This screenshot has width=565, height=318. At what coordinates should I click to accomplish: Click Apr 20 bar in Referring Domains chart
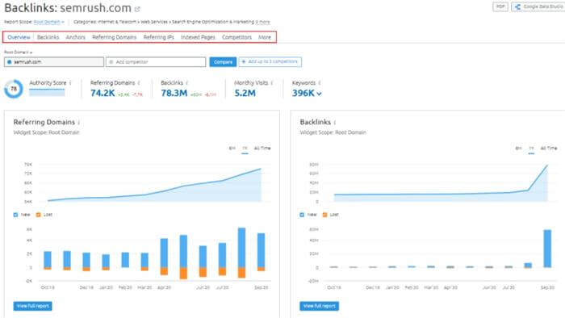coord(164,257)
